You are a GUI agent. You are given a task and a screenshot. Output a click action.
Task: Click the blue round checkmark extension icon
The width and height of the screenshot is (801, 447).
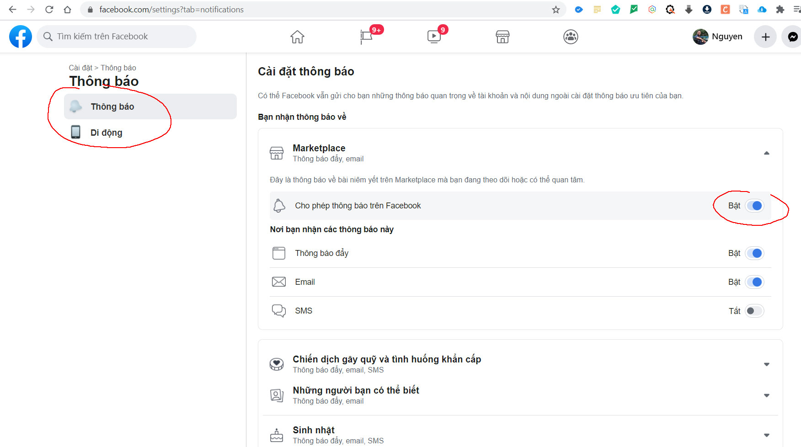click(x=579, y=10)
